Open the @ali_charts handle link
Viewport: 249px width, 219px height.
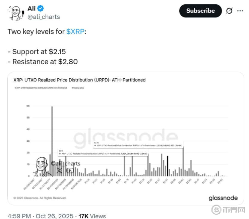(x=44, y=17)
